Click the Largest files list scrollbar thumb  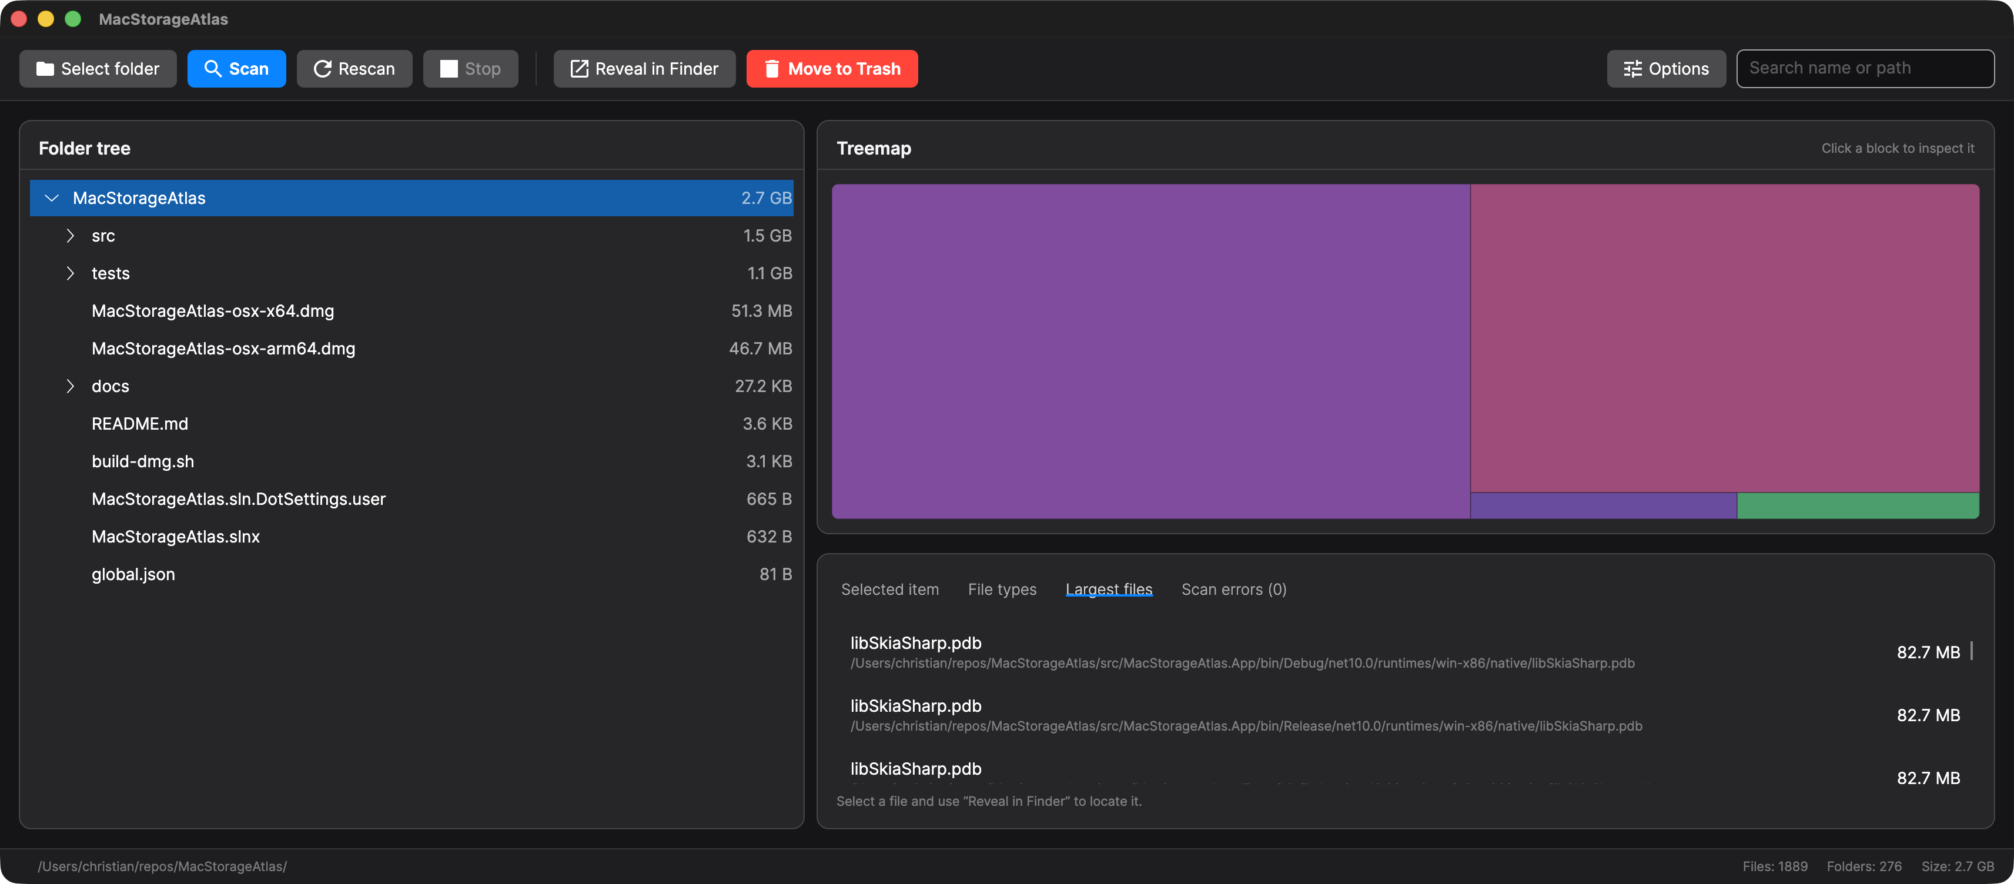coord(1972,650)
